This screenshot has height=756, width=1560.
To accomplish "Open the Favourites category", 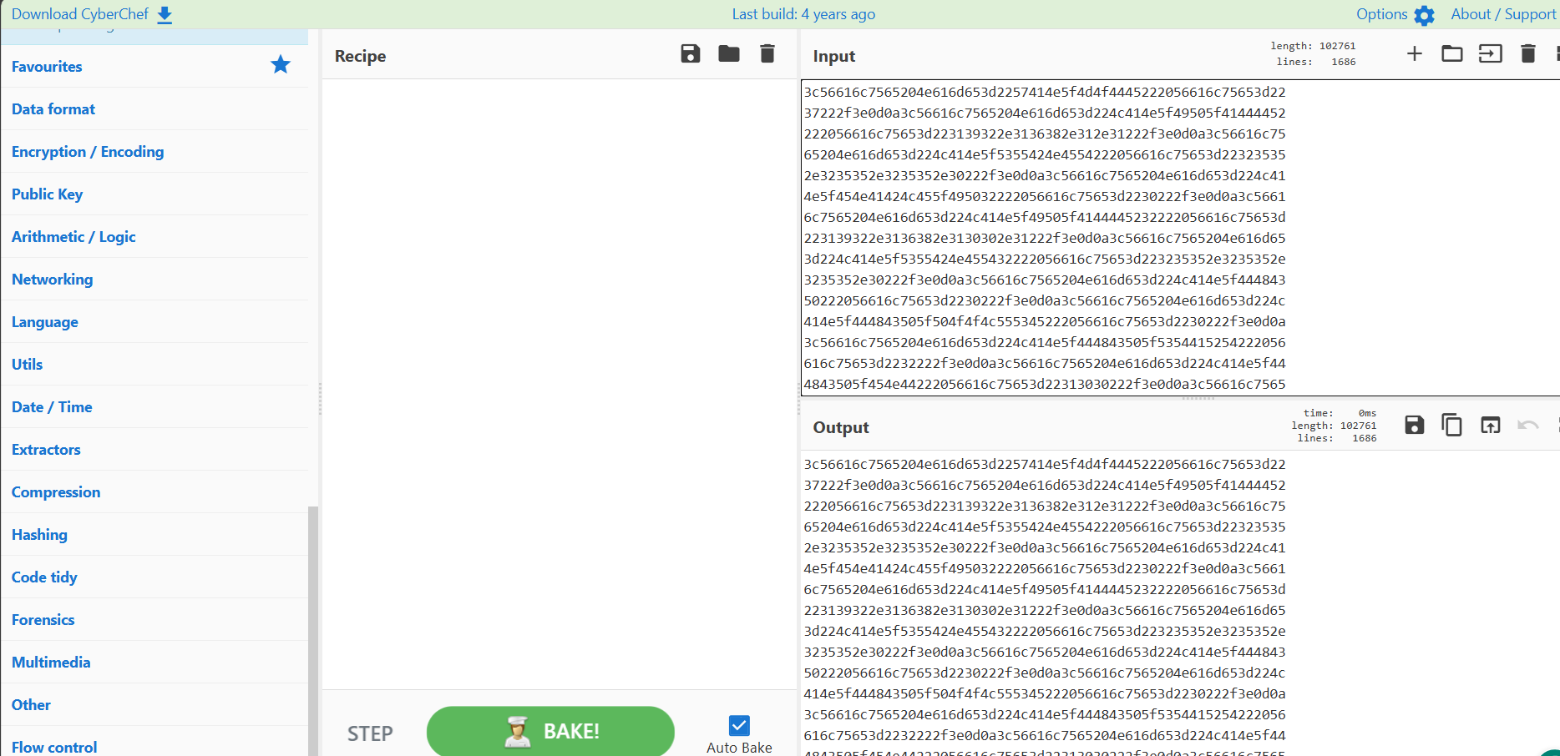I will (47, 67).
